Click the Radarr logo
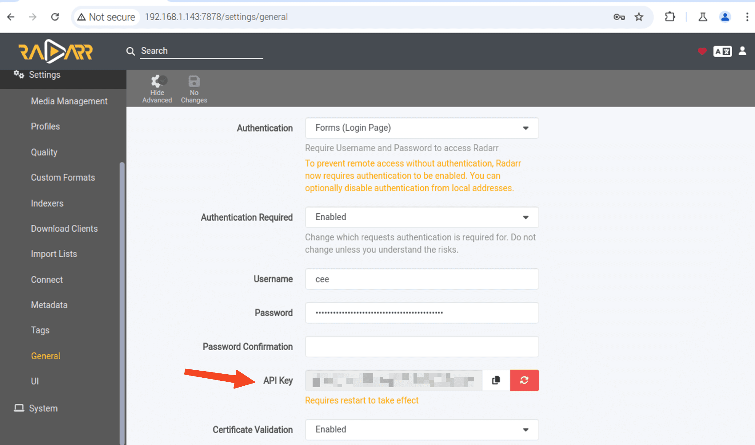 [x=56, y=51]
